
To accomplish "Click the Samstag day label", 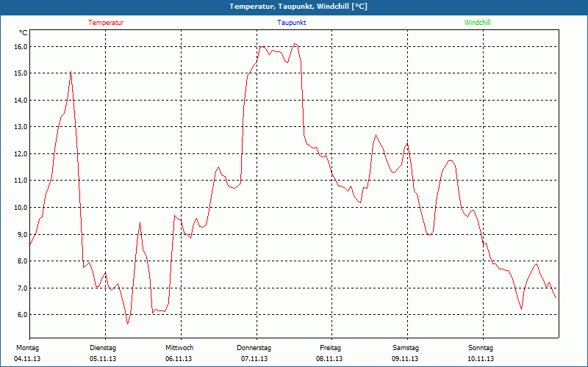I will click(406, 348).
